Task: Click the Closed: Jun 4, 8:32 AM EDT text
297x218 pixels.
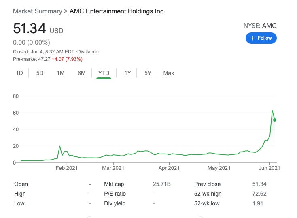Action: pos(44,52)
